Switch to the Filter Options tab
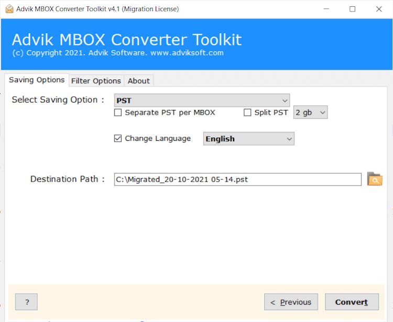 96,81
